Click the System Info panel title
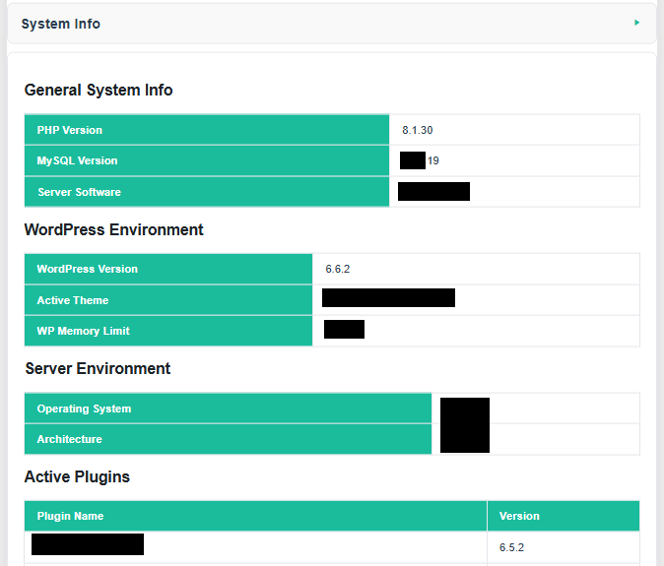Viewport: 664px width, 566px height. point(60,24)
